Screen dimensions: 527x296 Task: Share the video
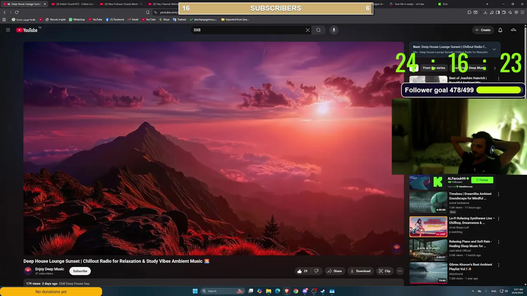point(334,271)
